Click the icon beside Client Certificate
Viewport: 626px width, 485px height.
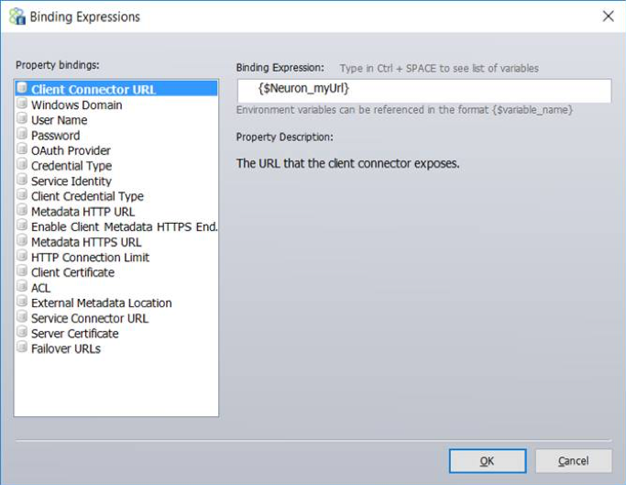(22, 270)
